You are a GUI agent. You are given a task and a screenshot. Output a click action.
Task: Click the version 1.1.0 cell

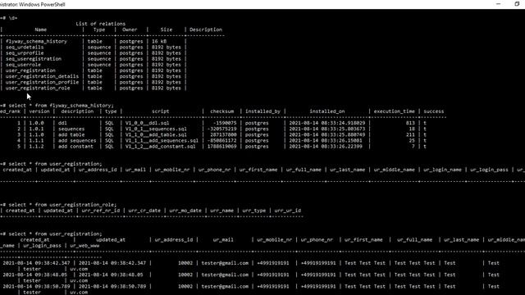coord(36,134)
